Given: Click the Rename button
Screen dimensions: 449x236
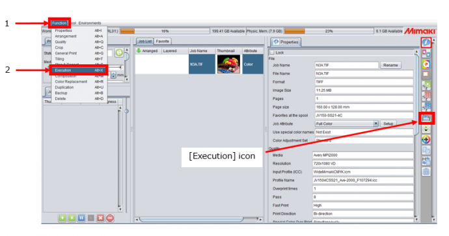Looking at the screenshot, I should point(390,65).
